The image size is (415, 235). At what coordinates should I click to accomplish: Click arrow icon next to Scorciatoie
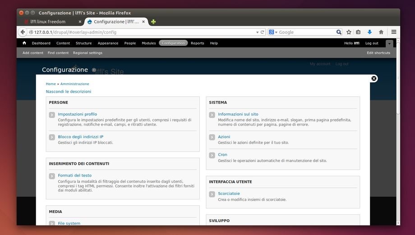pyautogui.click(x=212, y=194)
